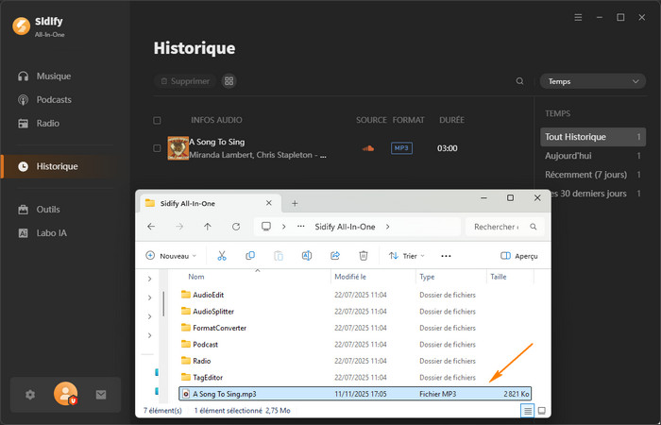
Task: Click the Cut scissors icon
Action: [222, 256]
